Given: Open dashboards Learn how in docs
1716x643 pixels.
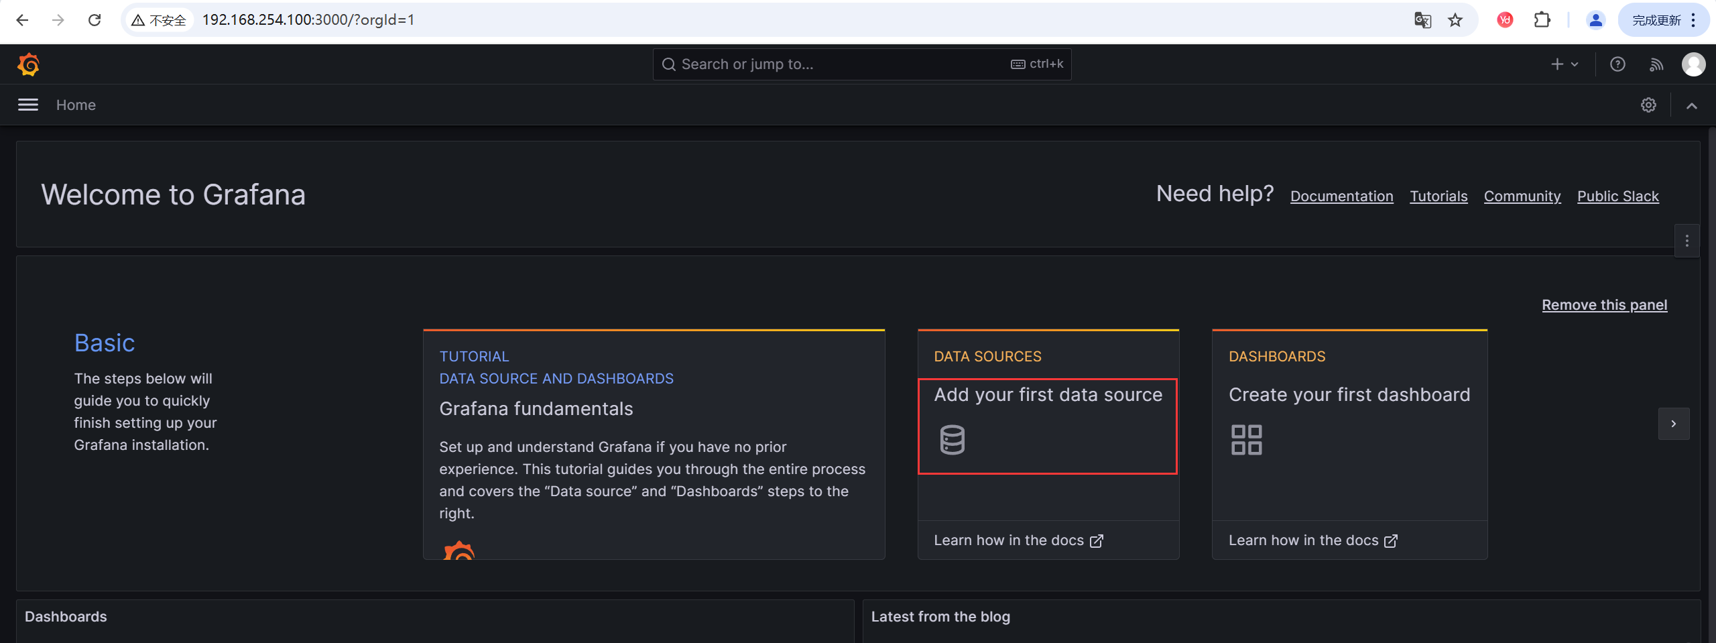Looking at the screenshot, I should pos(1313,540).
